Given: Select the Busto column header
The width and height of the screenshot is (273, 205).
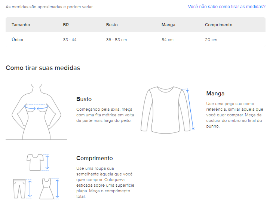Looking at the screenshot, I should click(x=112, y=25).
